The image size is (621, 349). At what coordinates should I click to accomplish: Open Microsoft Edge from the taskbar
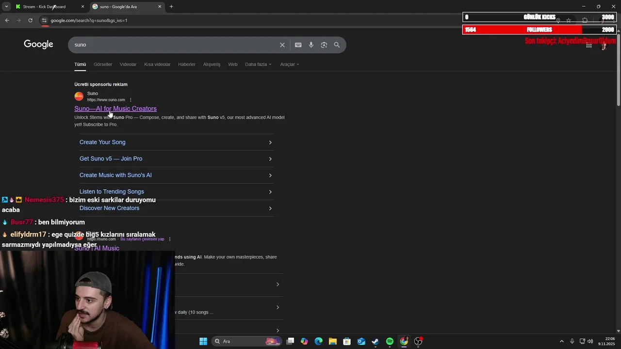[318, 341]
